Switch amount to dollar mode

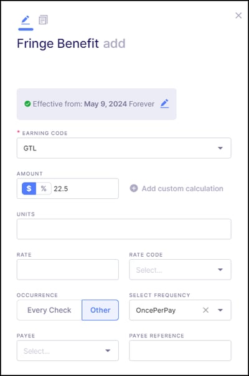click(29, 188)
